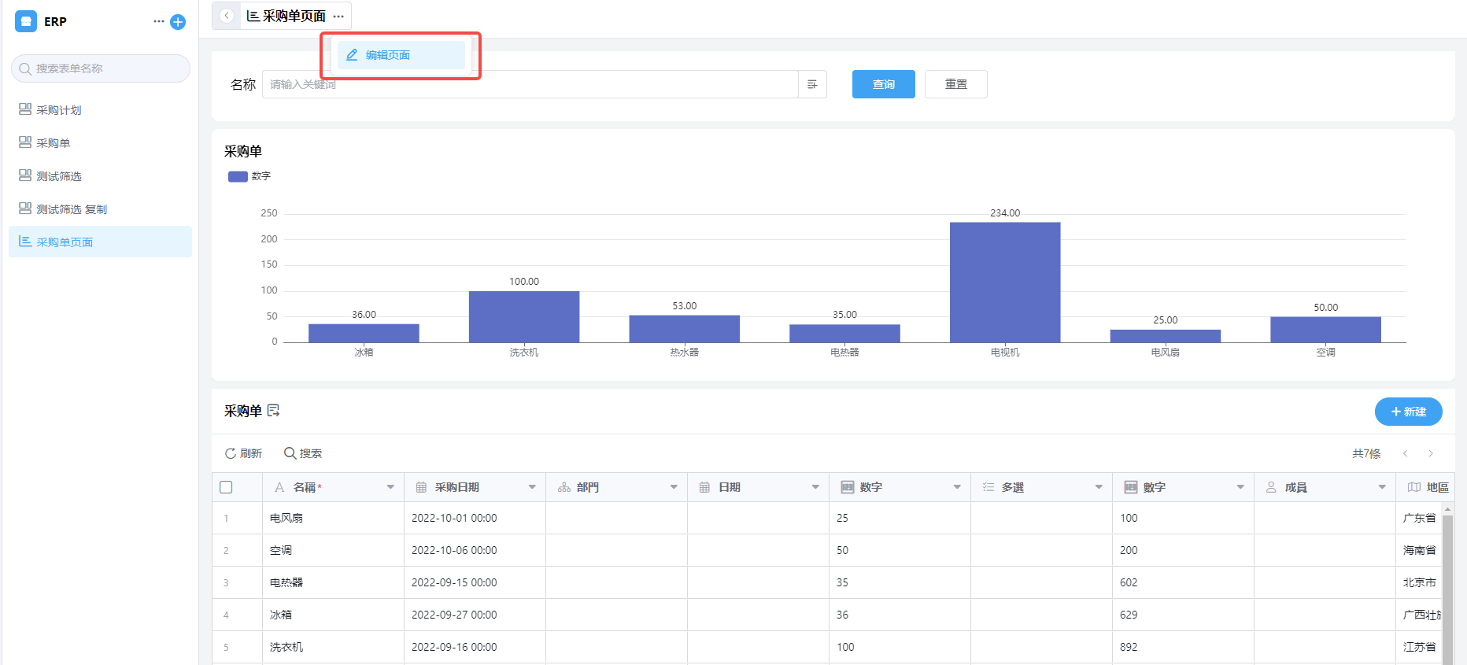The height and width of the screenshot is (665, 1467).
Task: Click the calendar icon in 日期 header
Action: coord(704,487)
